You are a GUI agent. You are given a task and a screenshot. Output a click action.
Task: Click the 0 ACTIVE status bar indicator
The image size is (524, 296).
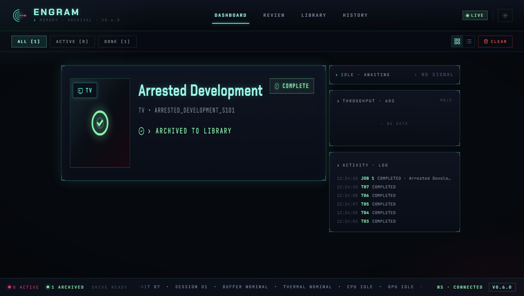click(24, 287)
